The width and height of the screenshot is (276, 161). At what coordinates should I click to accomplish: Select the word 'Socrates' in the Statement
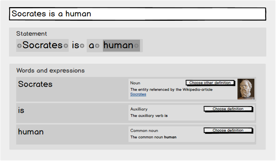point(42,45)
